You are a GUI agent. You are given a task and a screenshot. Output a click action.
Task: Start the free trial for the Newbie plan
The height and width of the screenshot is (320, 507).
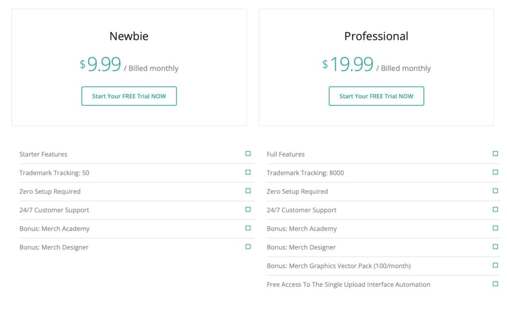129,96
